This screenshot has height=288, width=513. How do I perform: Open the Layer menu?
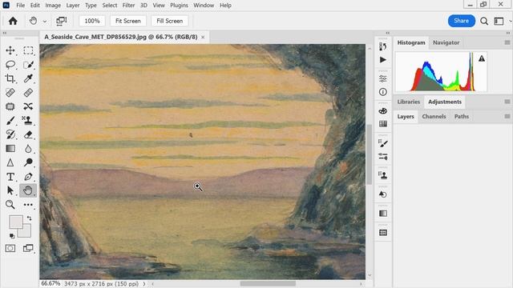pos(73,6)
